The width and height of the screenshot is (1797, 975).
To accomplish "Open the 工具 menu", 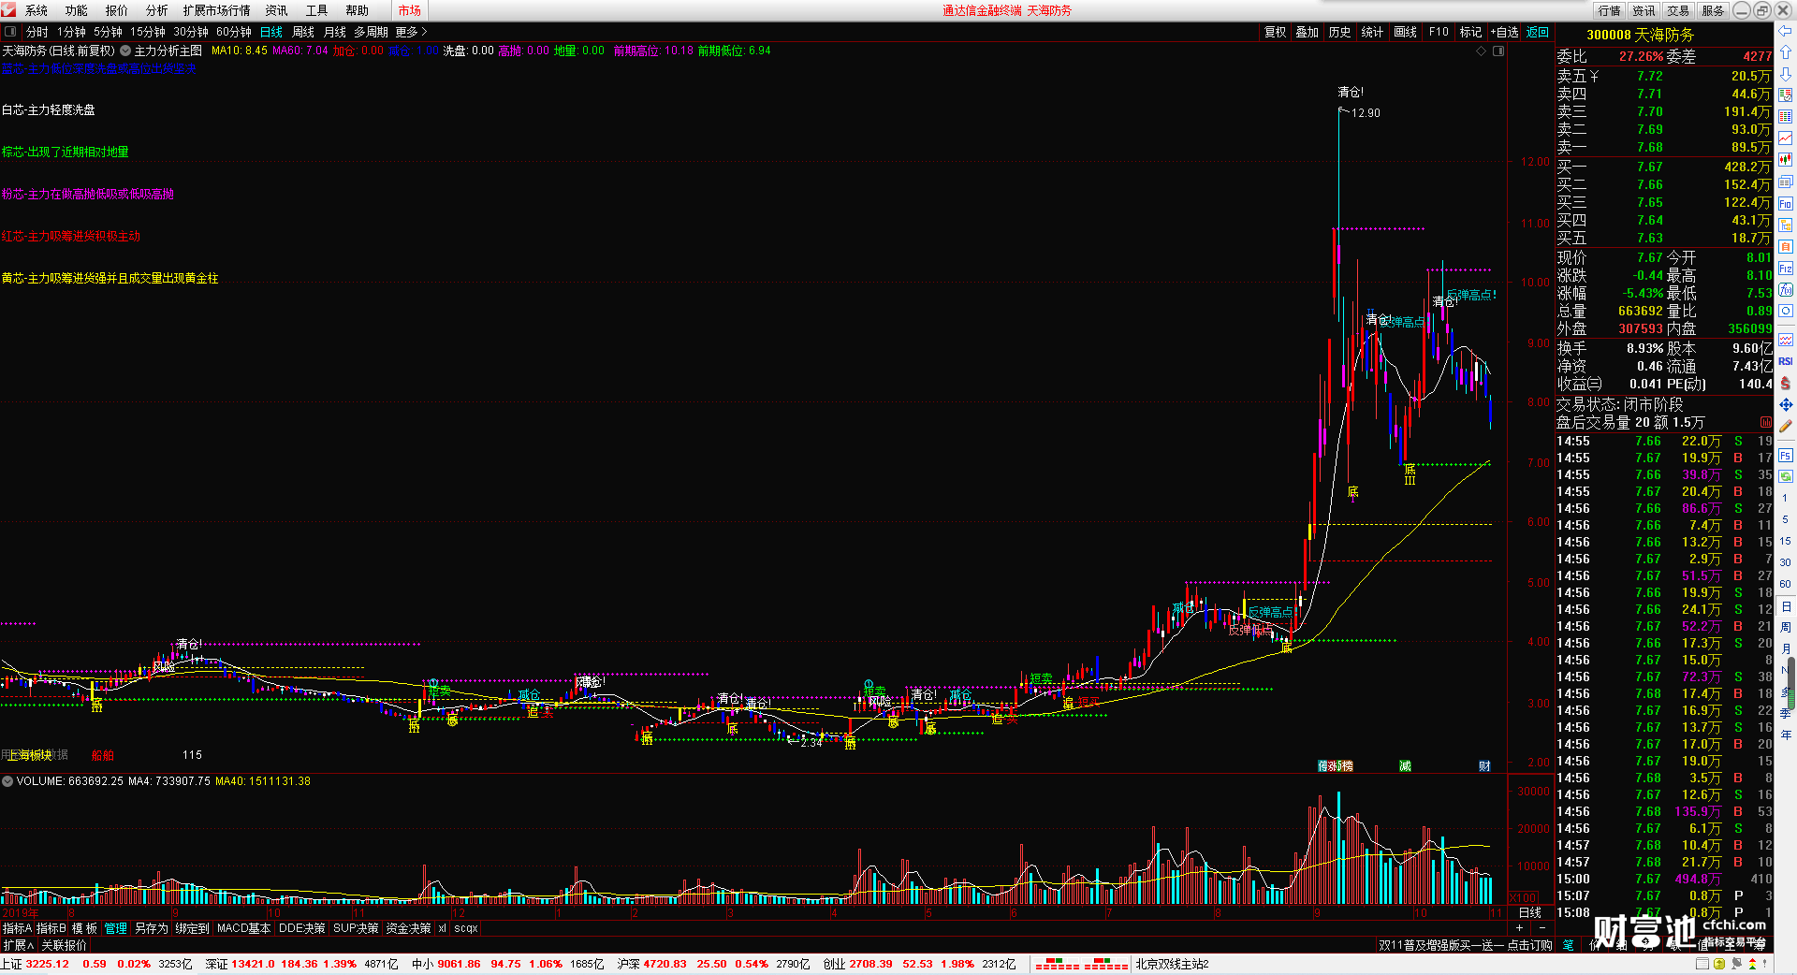I will [316, 10].
